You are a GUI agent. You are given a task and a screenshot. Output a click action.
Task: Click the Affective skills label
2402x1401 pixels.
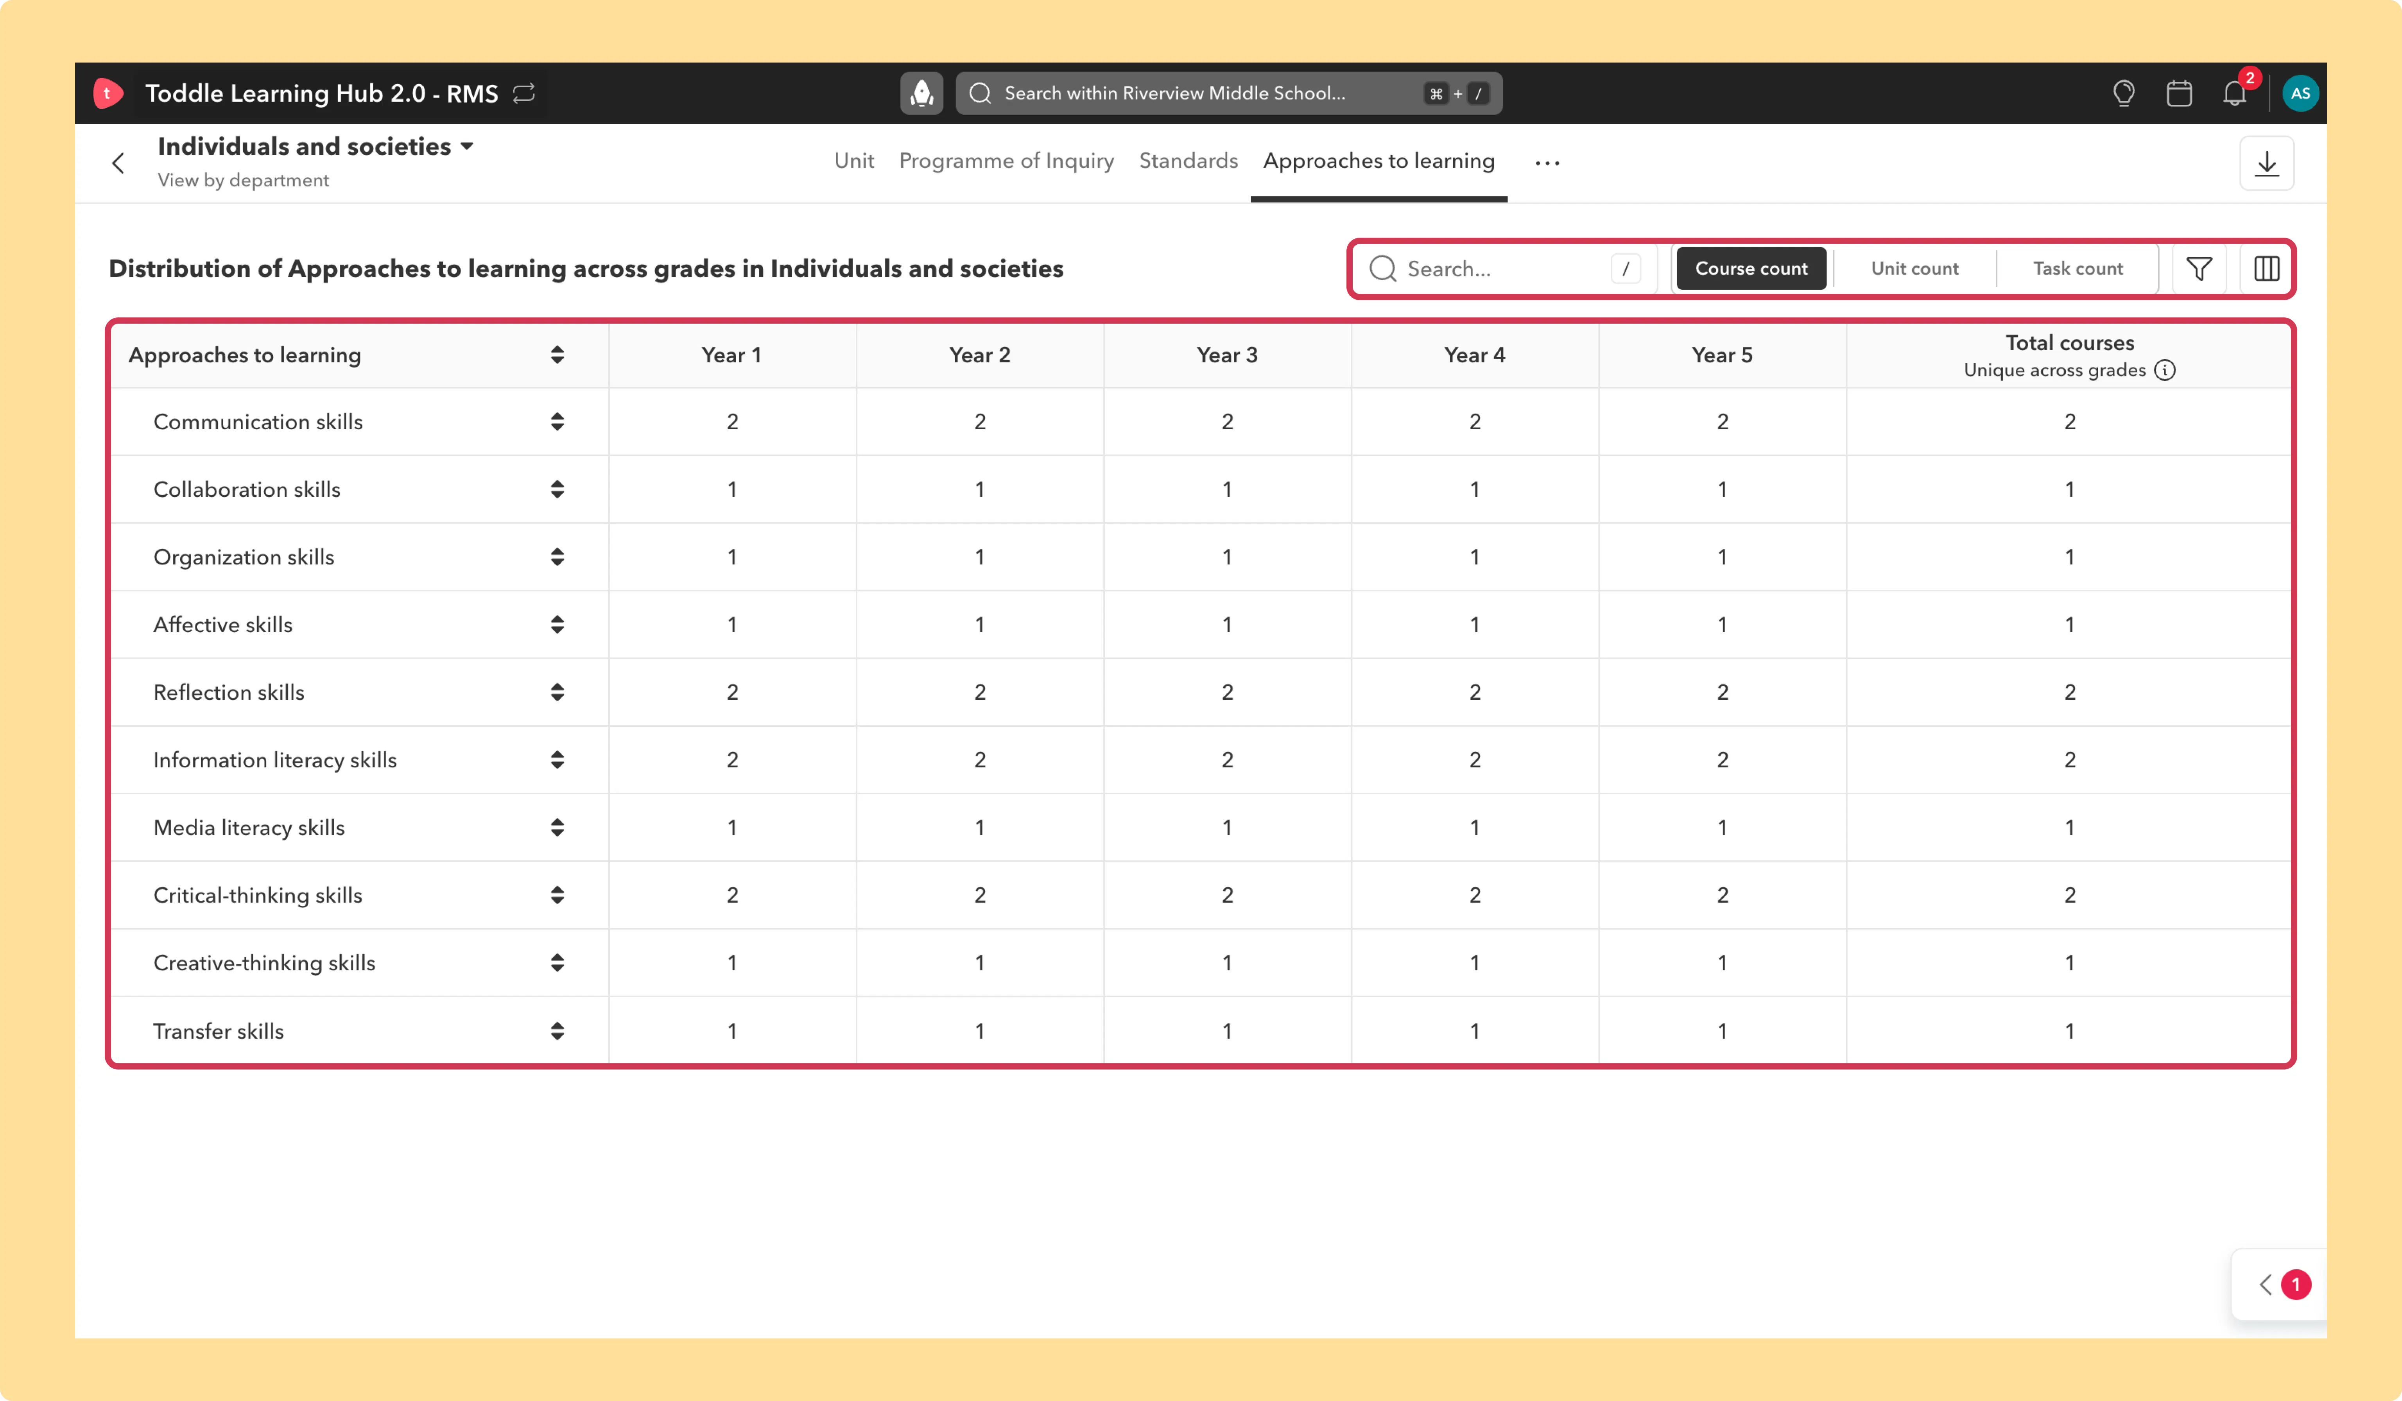223,624
